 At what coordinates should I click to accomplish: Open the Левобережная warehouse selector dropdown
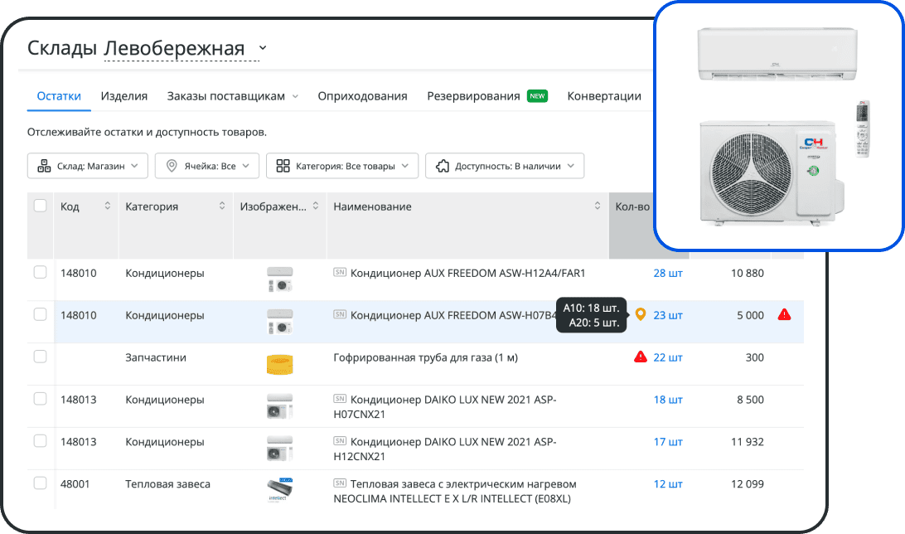(x=263, y=48)
